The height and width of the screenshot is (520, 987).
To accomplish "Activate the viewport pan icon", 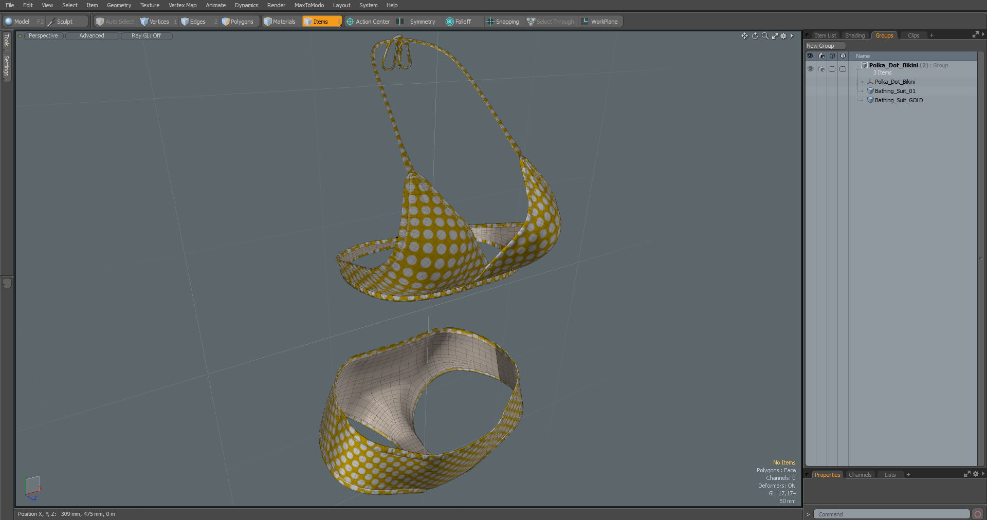I will 744,36.
